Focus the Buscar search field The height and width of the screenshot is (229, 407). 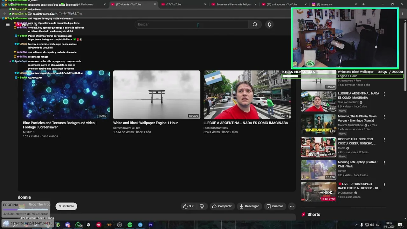[192, 24]
